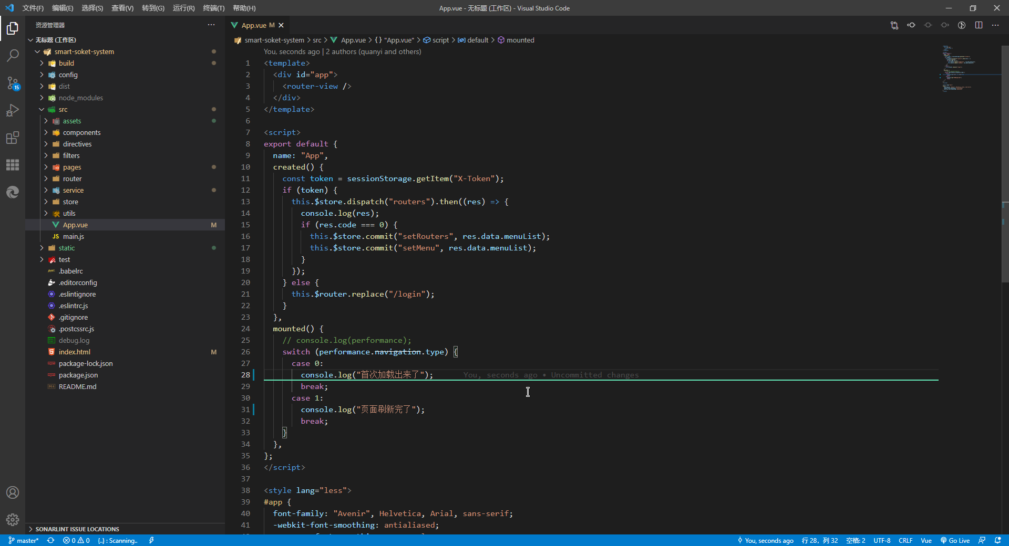
Task: Expand the service folder
Action: (125, 190)
